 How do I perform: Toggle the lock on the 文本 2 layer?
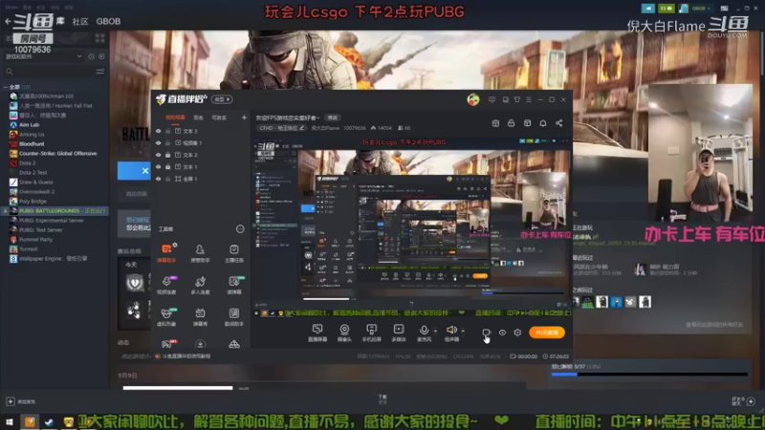coord(168,155)
